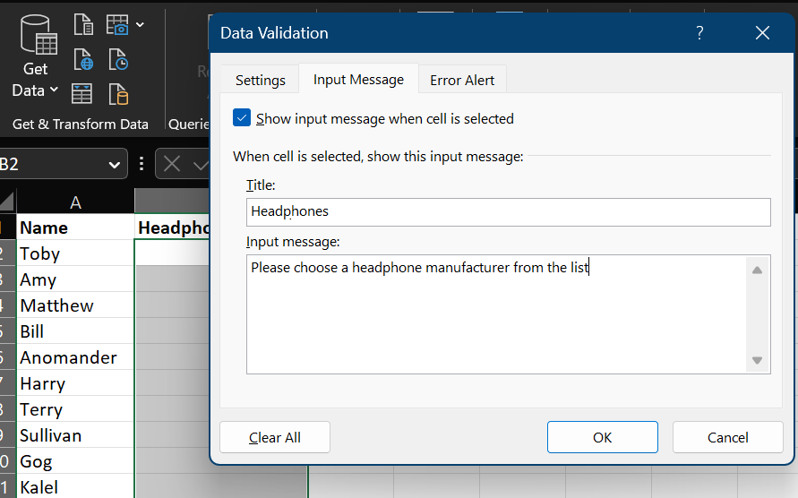Open the Get Data dropdown button
Image resolution: width=798 pixels, height=498 pixels.
click(36, 56)
